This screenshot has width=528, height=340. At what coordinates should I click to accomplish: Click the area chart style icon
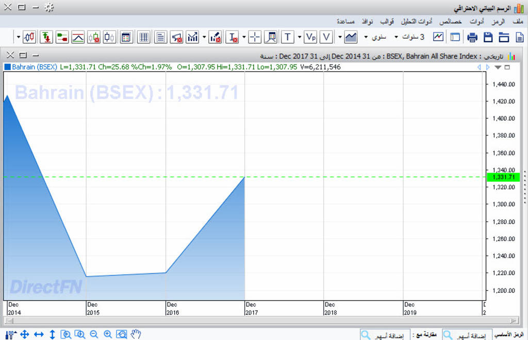[x=351, y=37]
